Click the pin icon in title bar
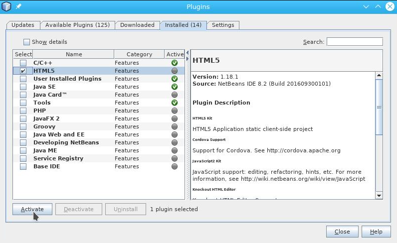The width and height of the screenshot is (397, 243). (18, 6)
